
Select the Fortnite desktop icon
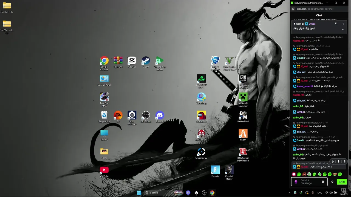[215, 172]
